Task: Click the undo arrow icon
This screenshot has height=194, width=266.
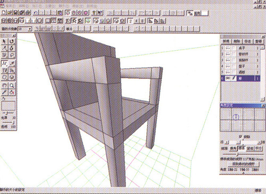Action: pyautogui.click(x=36, y=13)
